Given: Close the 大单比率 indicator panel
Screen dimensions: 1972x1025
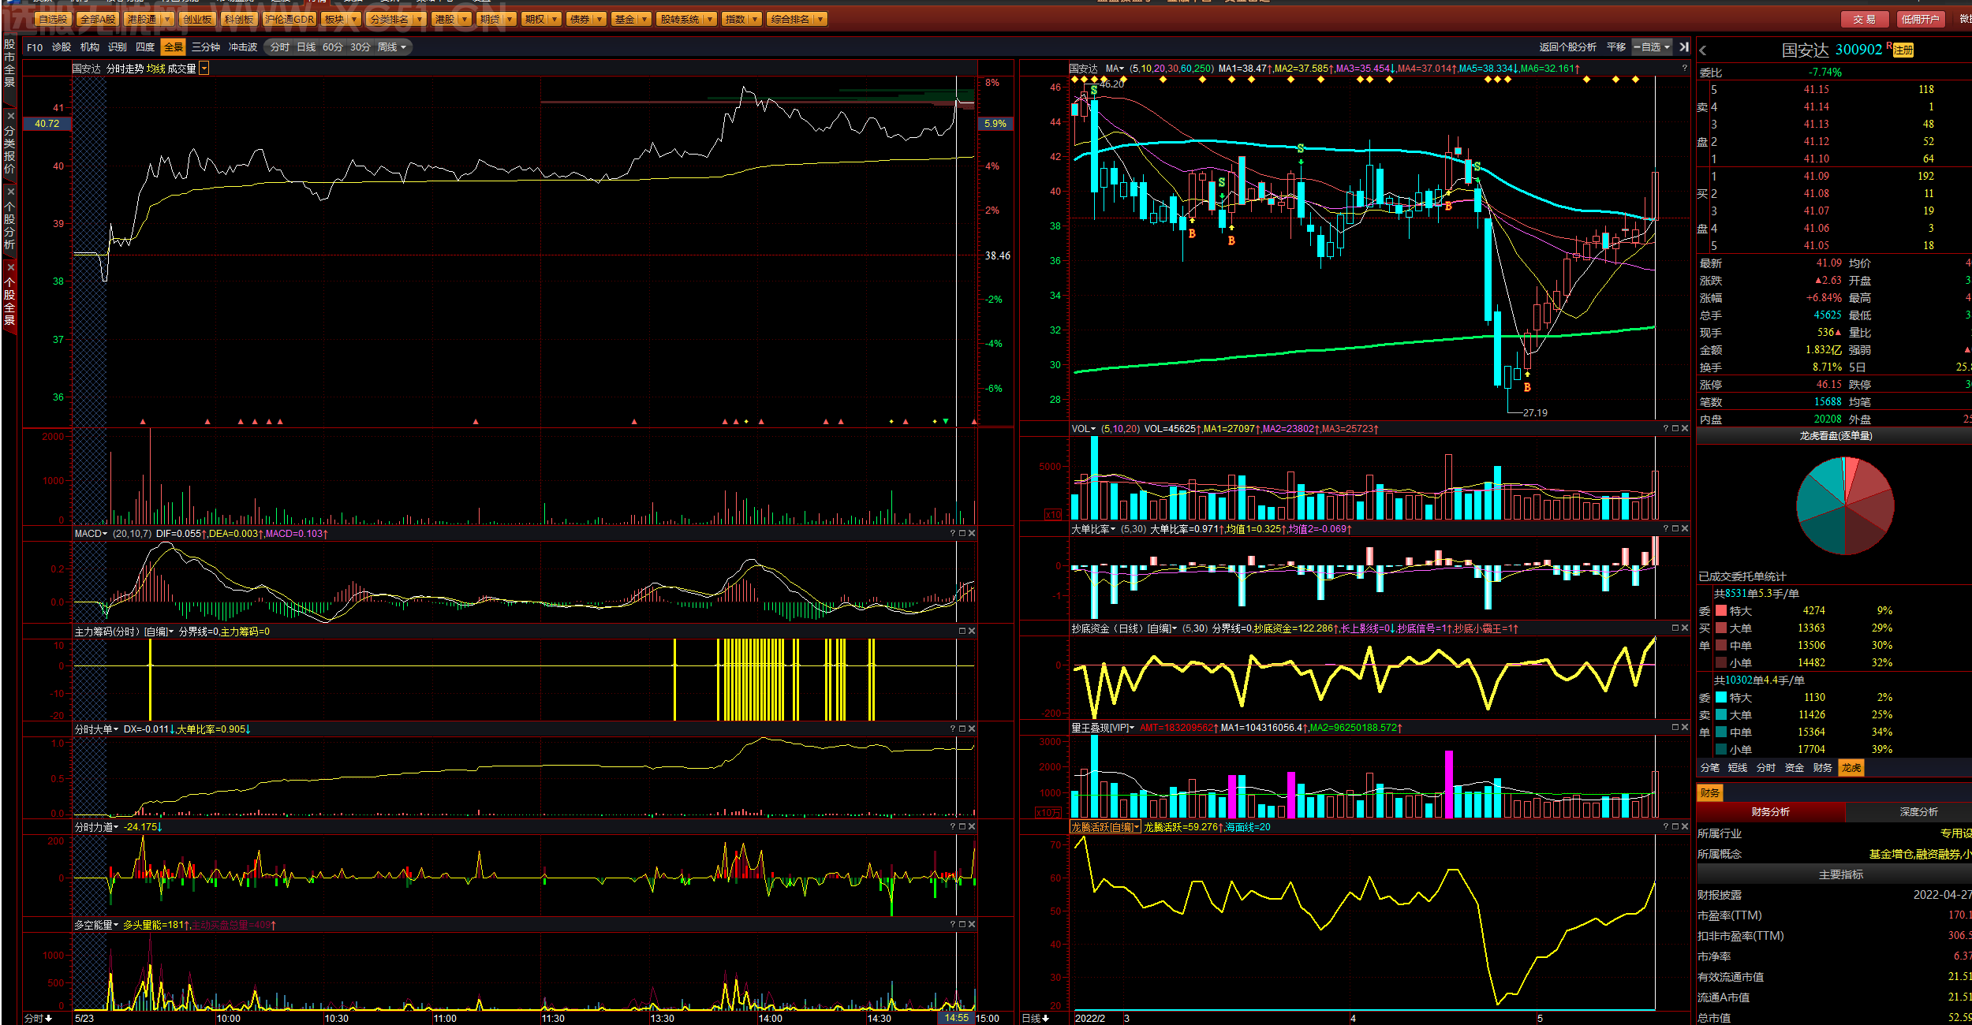Looking at the screenshot, I should click(1685, 528).
